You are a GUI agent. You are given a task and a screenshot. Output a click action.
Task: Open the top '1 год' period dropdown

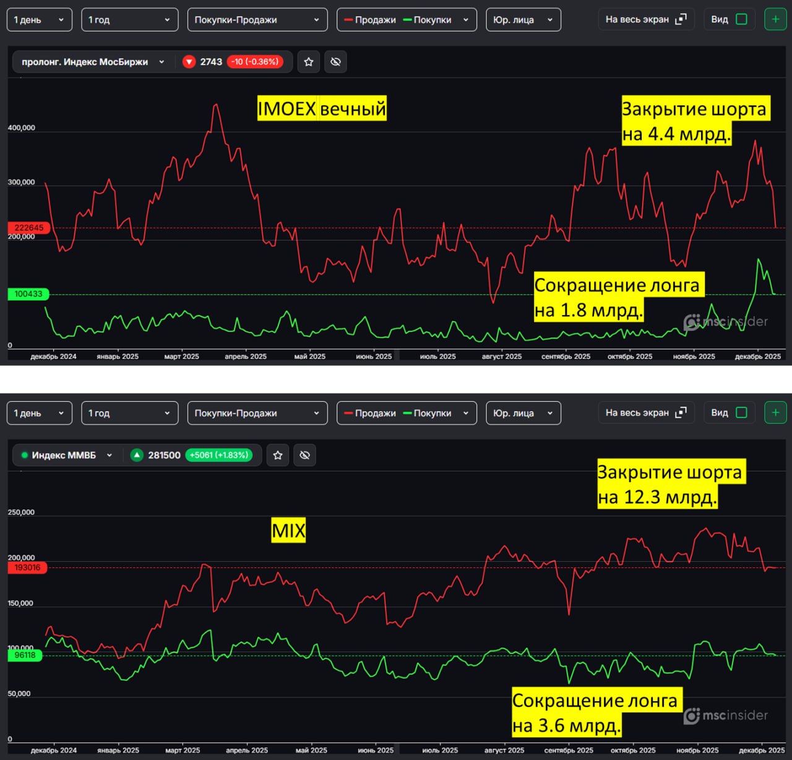(x=129, y=20)
